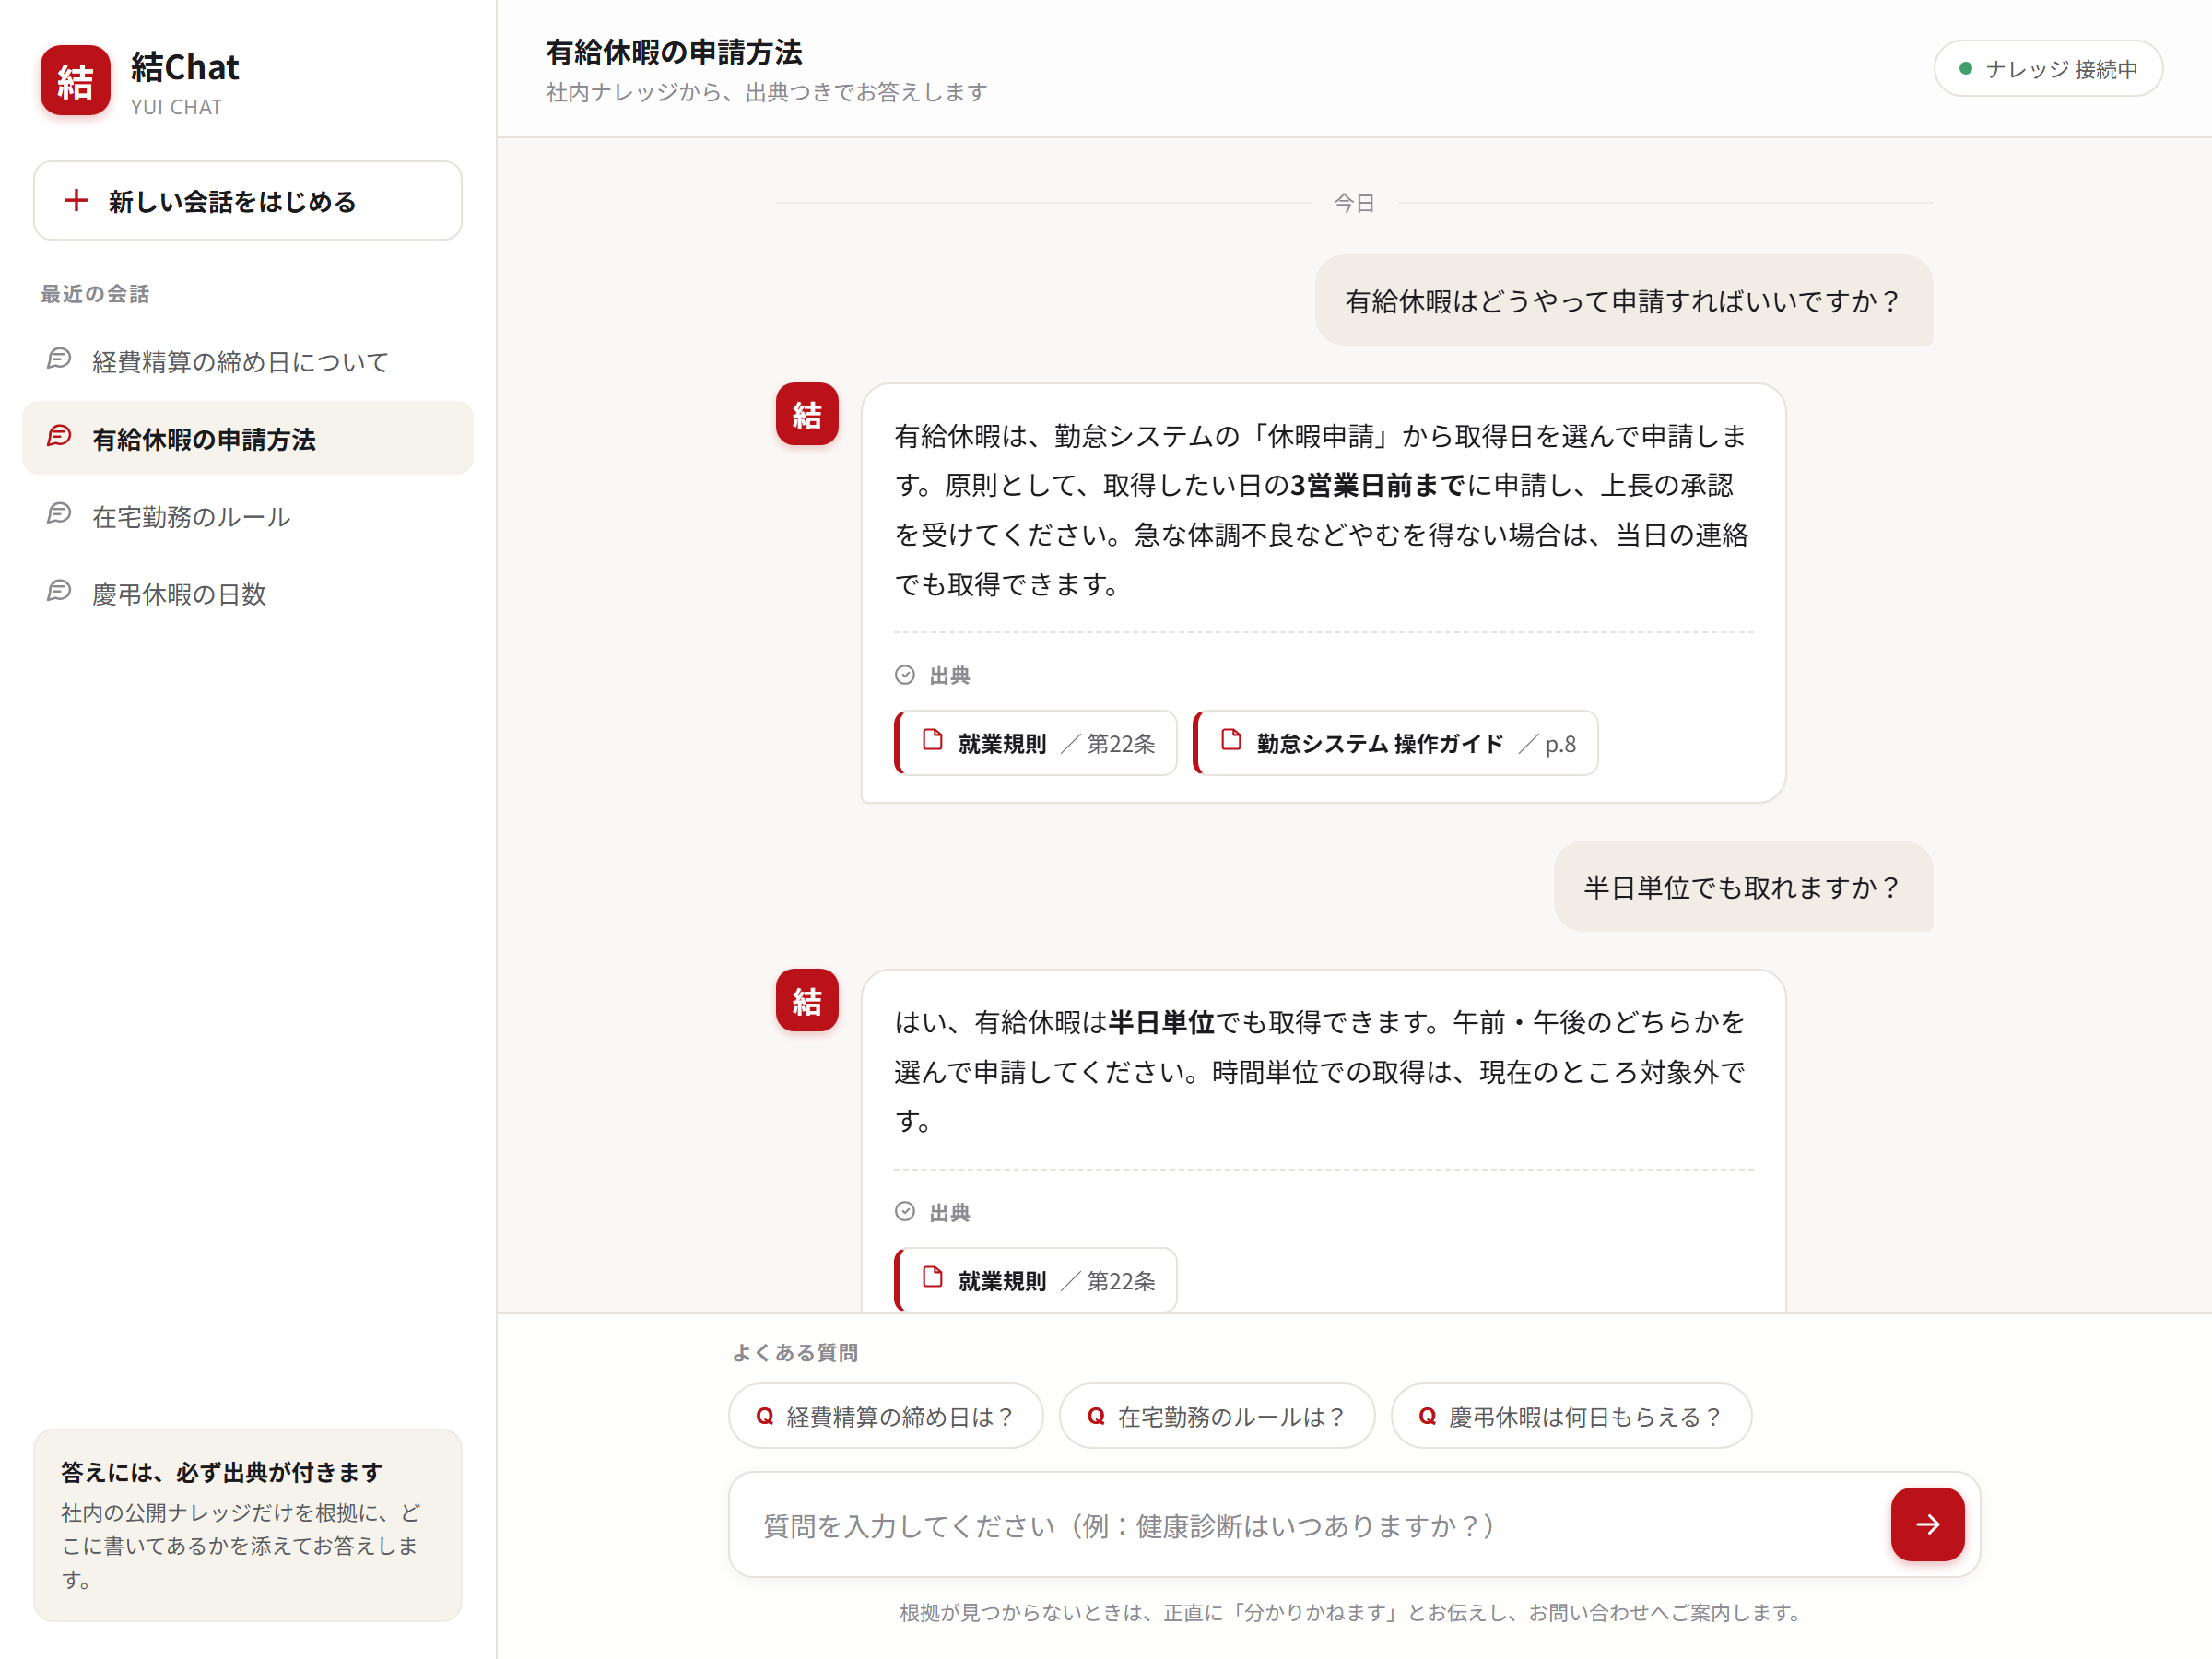
Task: Click check icon beside second 出典 label
Action: point(905,1212)
